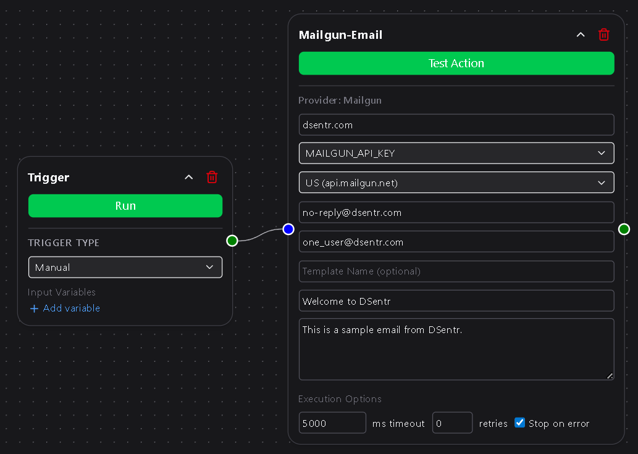
Task: Click the Mailgun-Email node title
Action: point(340,35)
